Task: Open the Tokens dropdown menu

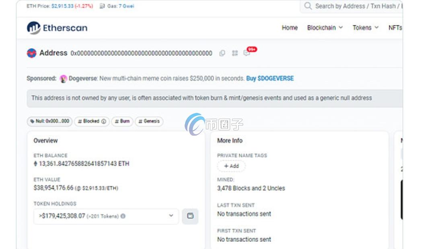Action: [365, 28]
